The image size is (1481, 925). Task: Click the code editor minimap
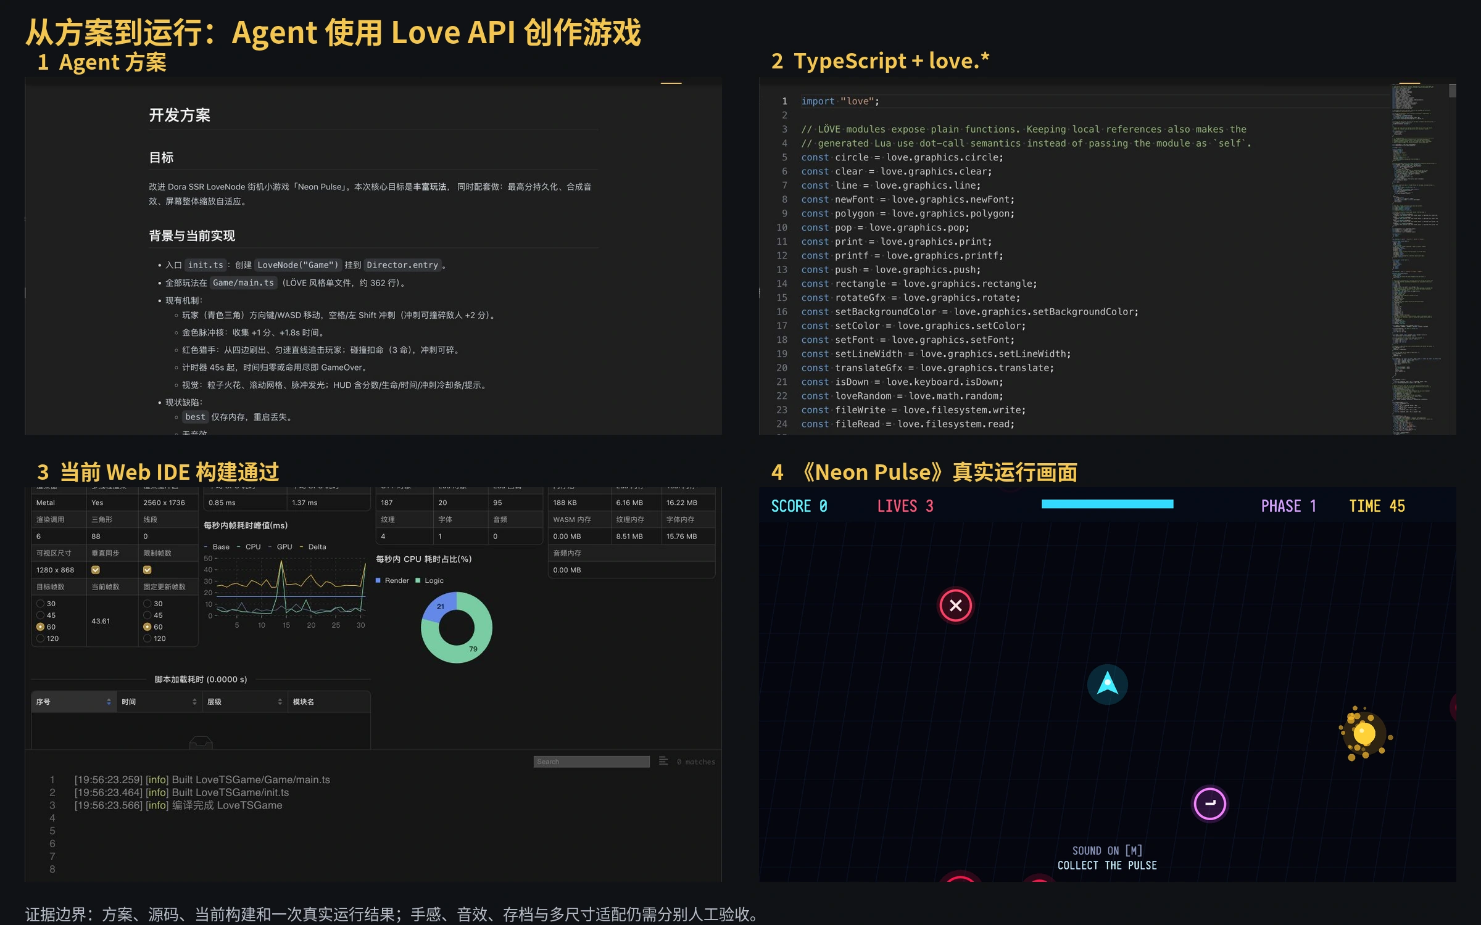[x=1419, y=259]
